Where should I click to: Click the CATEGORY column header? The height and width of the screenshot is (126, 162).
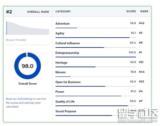(x=63, y=12)
